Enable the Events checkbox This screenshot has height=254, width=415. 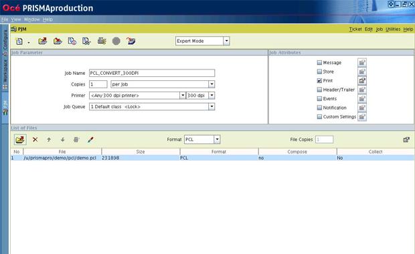click(x=319, y=98)
